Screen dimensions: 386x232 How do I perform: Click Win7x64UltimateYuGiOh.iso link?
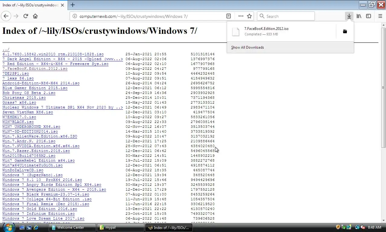click(x=32, y=165)
